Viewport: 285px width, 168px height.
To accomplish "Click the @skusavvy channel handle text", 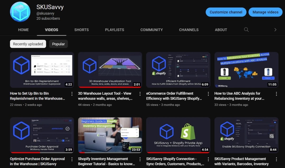I will (45, 13).
